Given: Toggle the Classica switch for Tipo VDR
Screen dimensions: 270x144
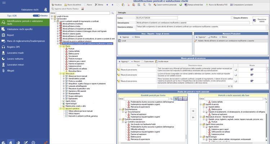Looking at the screenshot, I should (37, 16).
